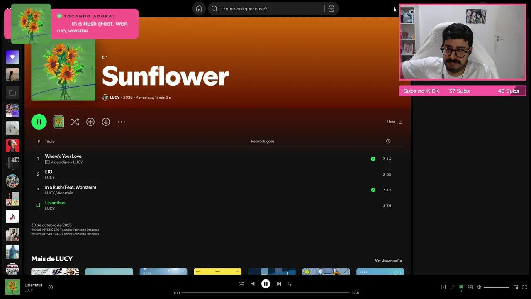Toggle saved checkmark on 'In a Rush'

point(373,190)
